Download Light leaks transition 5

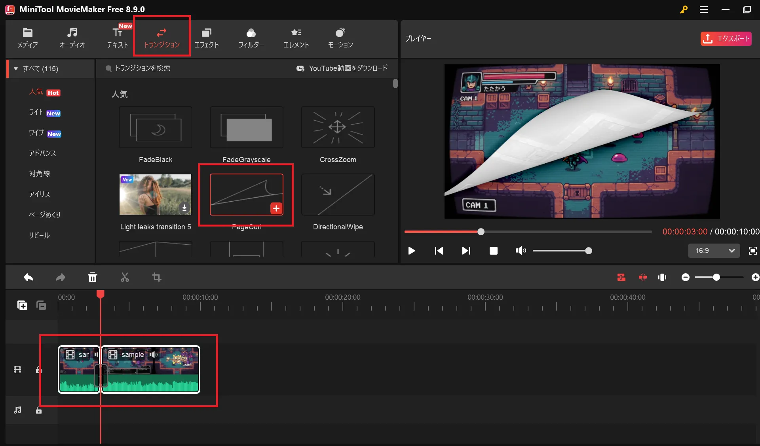point(184,208)
